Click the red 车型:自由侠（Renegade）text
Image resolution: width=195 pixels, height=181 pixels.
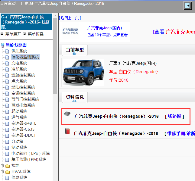133,72
